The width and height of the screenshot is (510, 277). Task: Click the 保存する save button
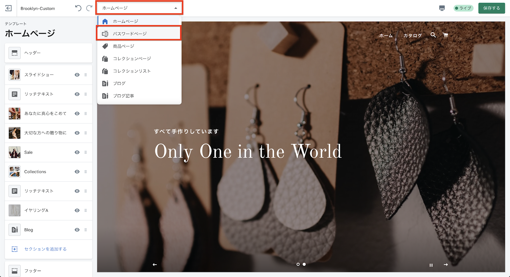click(491, 8)
